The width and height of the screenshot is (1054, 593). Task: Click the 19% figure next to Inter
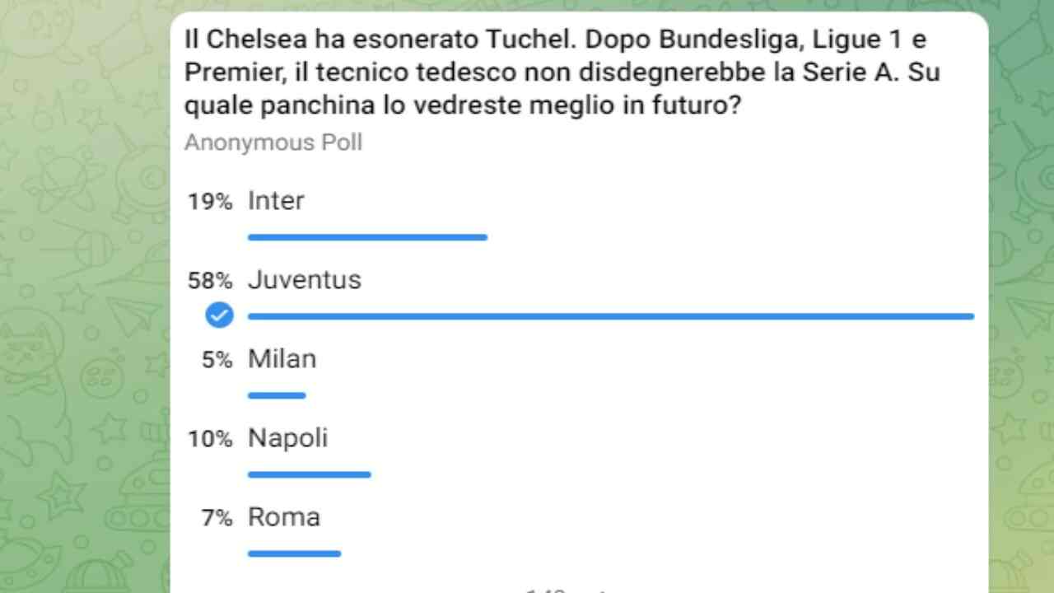[209, 200]
